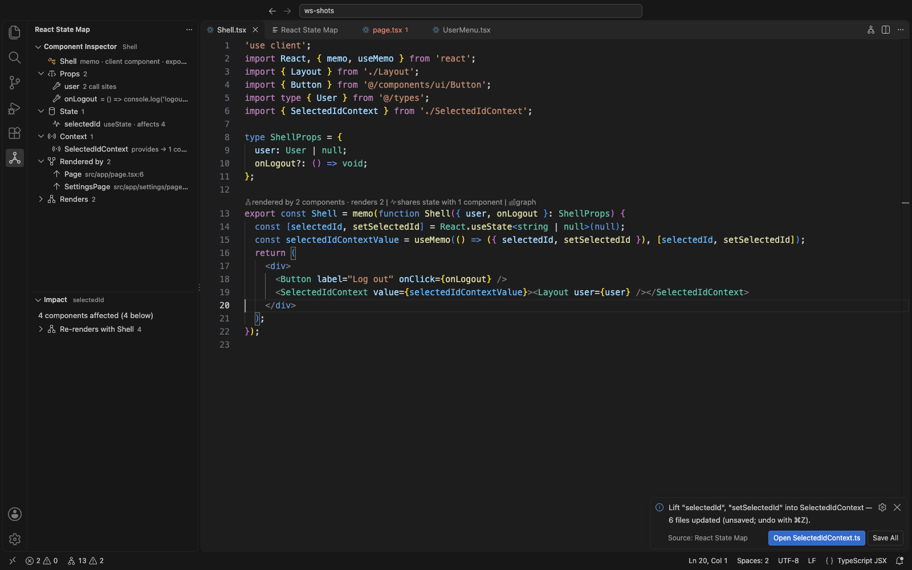Collapse the Component Inspector section
The height and width of the screenshot is (570, 912).
(x=38, y=47)
